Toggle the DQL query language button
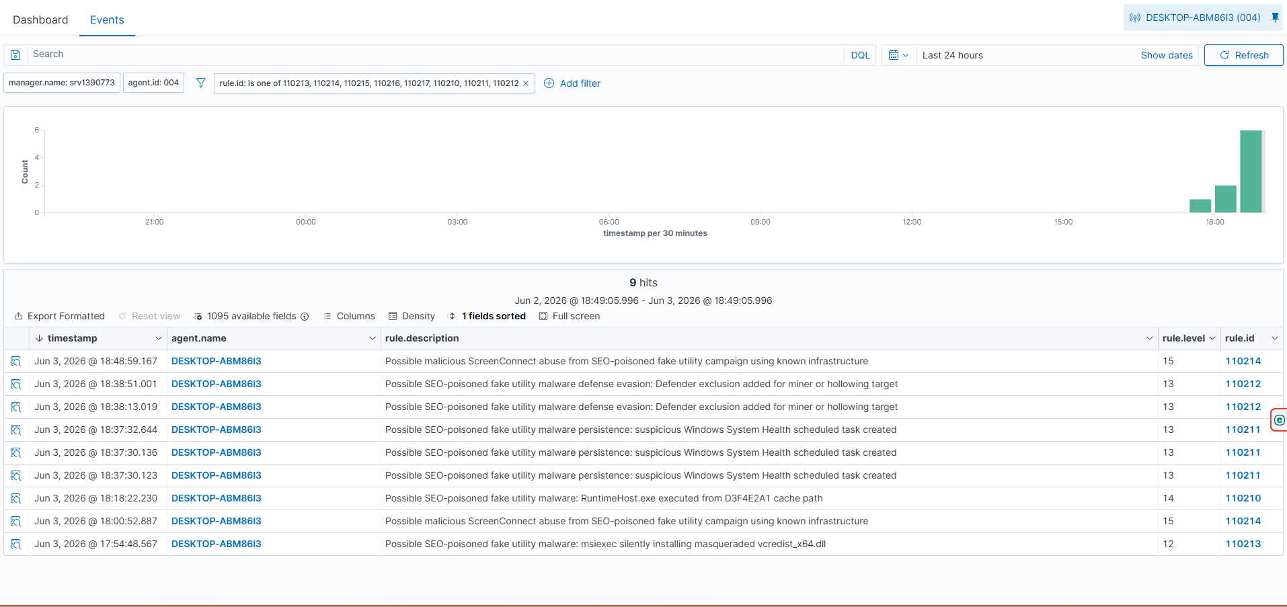 pos(860,55)
